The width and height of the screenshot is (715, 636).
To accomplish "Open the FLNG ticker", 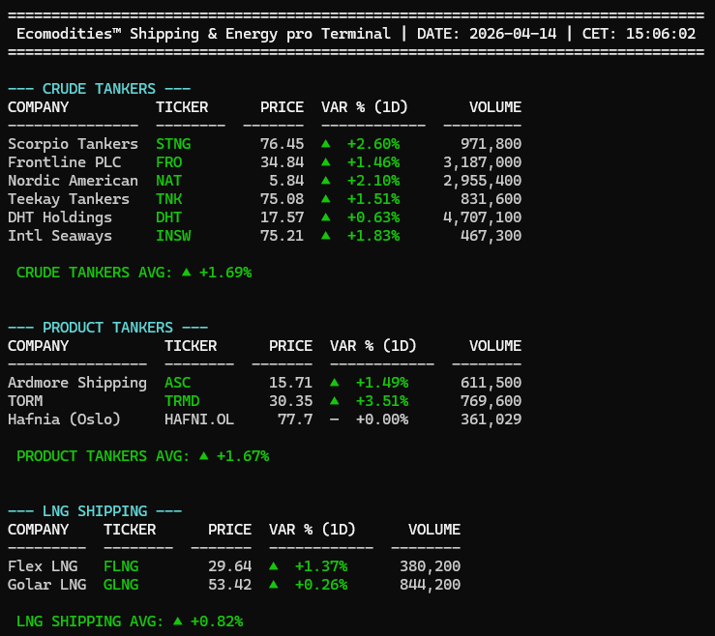I will 121,566.
